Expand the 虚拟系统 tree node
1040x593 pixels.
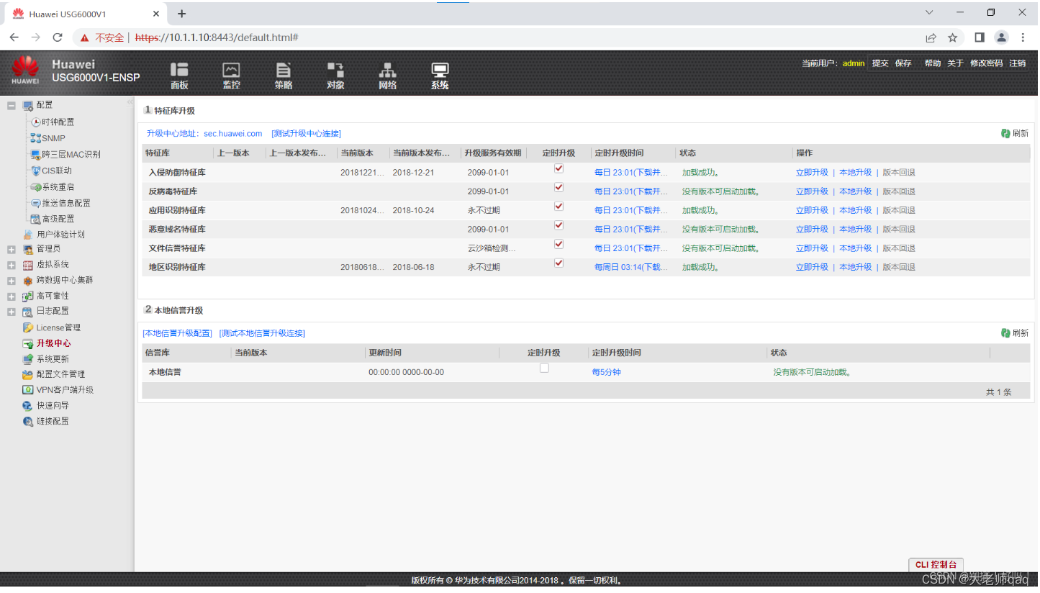(12, 266)
